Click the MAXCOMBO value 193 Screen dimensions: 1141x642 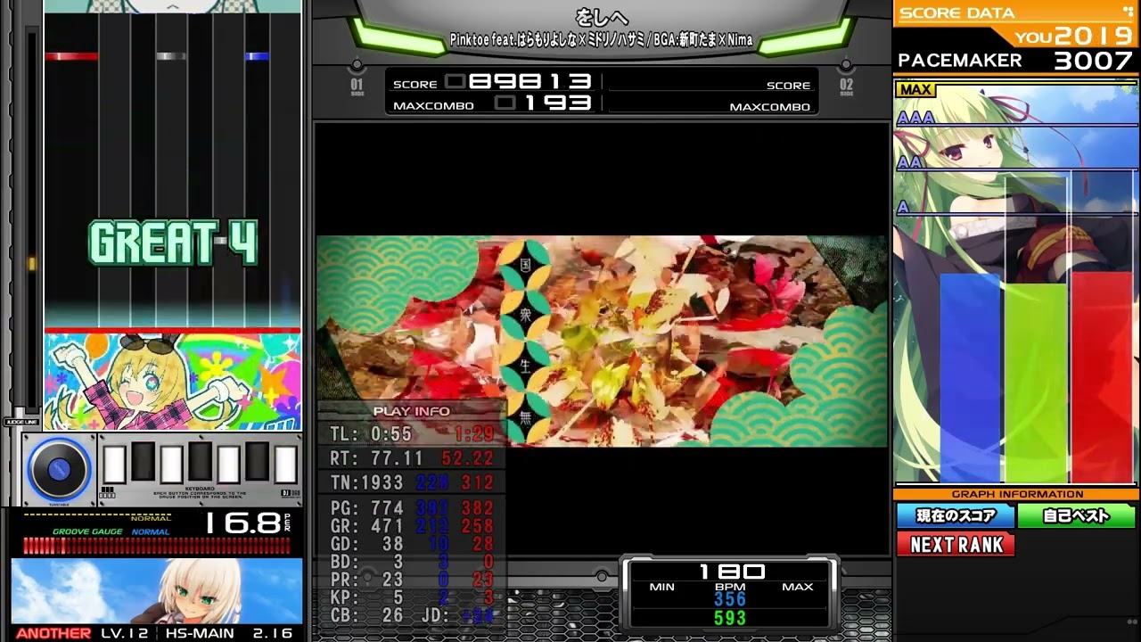coord(558,103)
